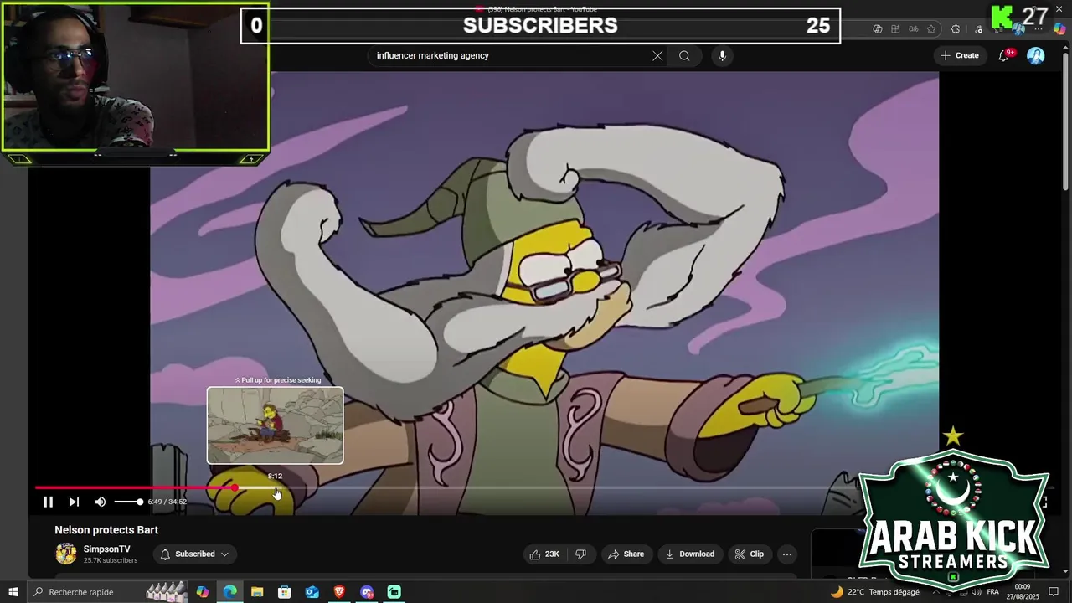
Task: Open File Explorer from the taskbar
Action: tap(257, 592)
